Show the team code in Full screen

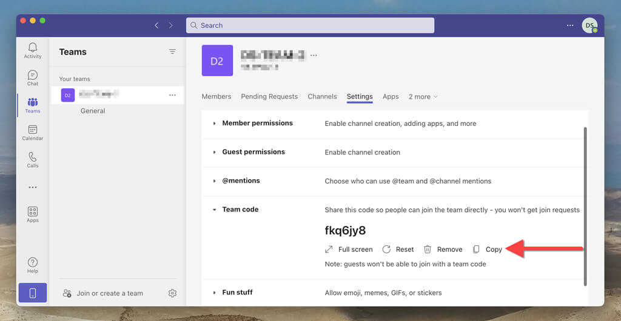pos(349,250)
